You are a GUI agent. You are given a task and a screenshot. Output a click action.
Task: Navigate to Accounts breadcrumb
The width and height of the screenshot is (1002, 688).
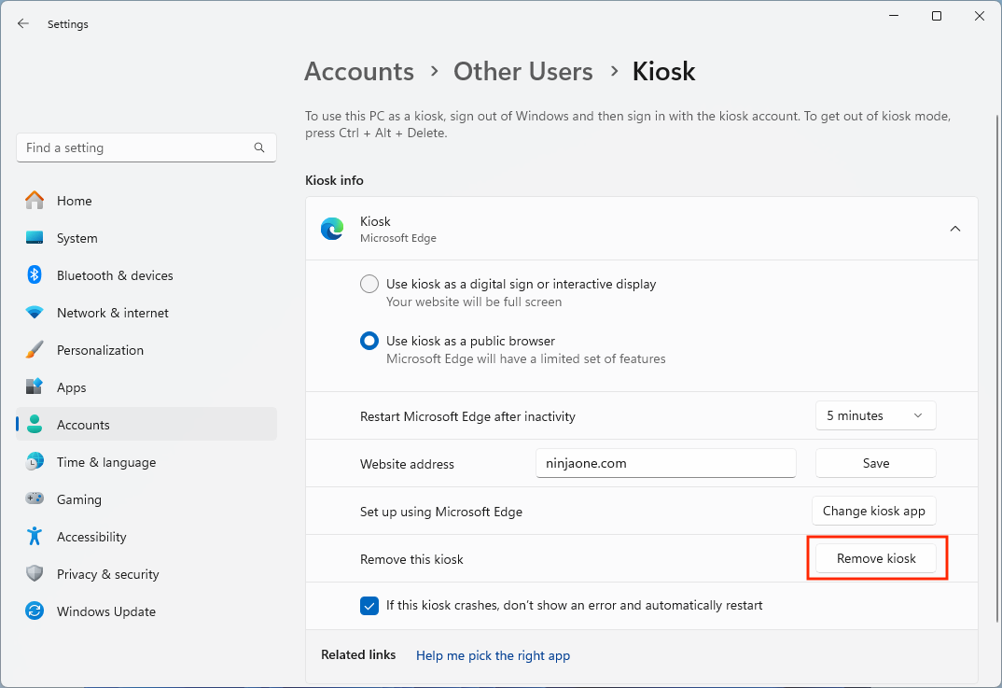pyautogui.click(x=359, y=72)
